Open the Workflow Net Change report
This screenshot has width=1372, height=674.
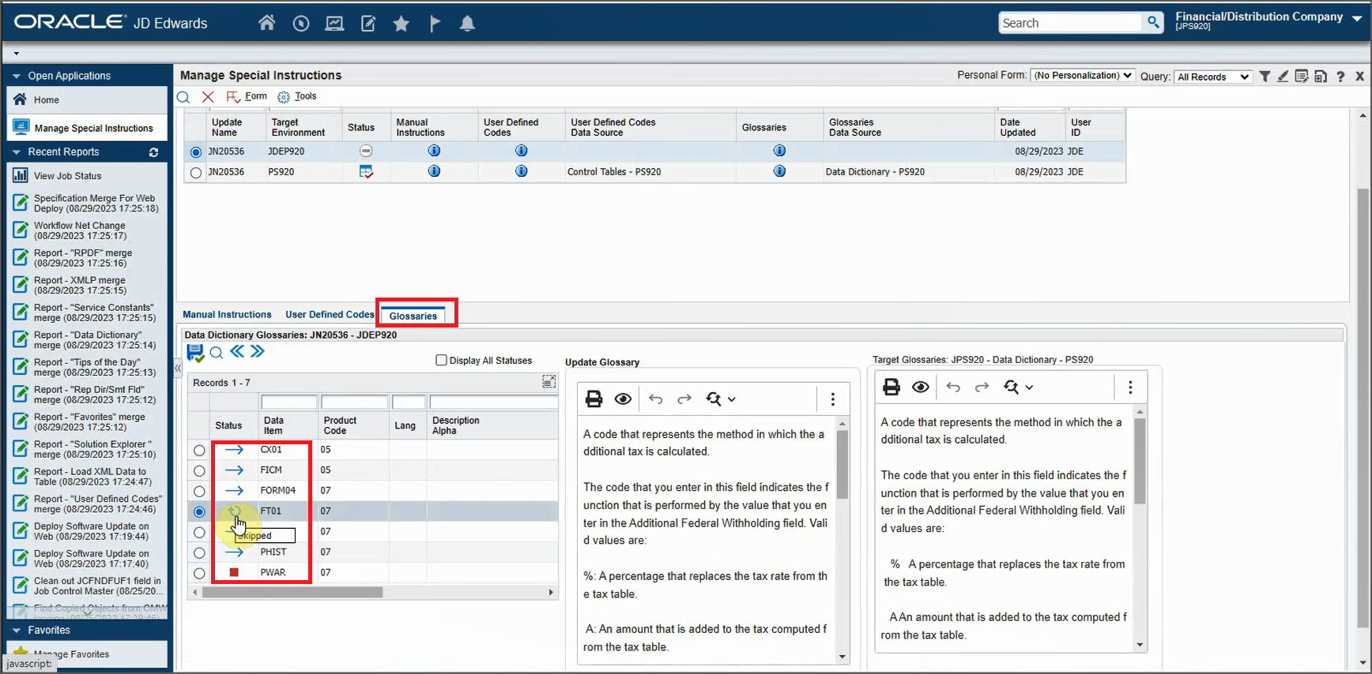[79, 230]
